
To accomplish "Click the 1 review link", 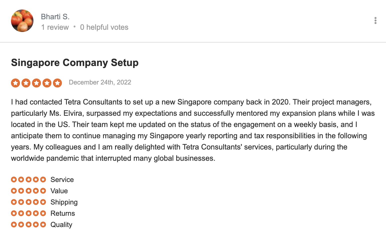I will click(x=55, y=27).
